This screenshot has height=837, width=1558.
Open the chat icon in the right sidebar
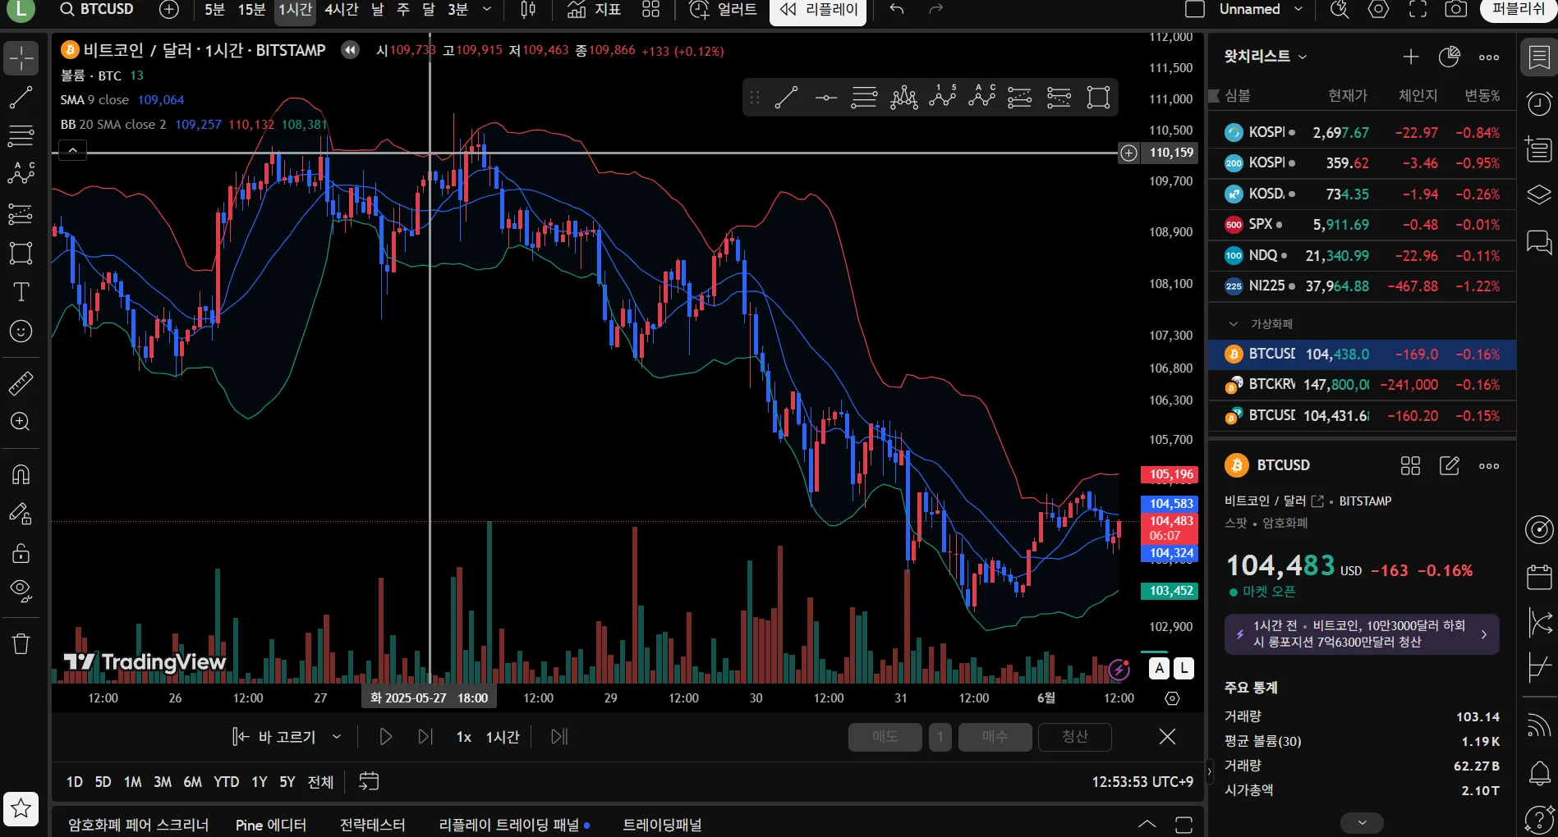point(1539,241)
